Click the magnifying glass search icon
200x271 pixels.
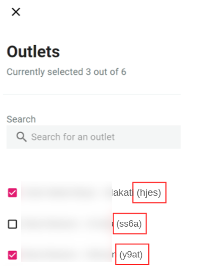[21, 137]
